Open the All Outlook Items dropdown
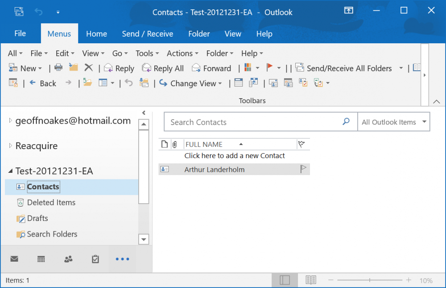Screen dimensions: 446x288 pyautogui.click(x=393, y=122)
